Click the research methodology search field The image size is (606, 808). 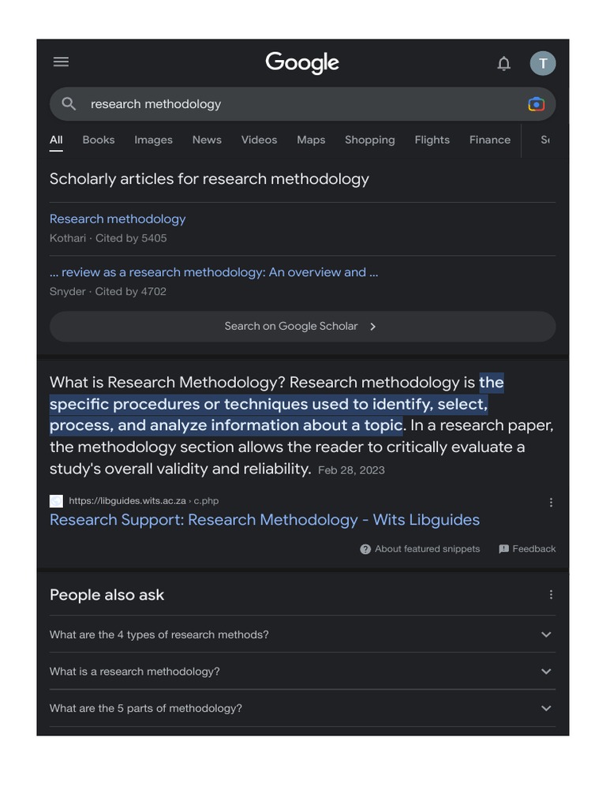tap(300, 104)
